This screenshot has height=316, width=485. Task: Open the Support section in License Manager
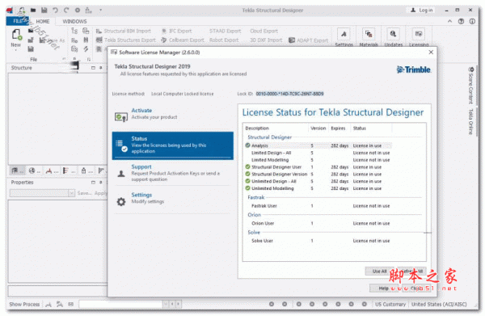tap(172, 173)
